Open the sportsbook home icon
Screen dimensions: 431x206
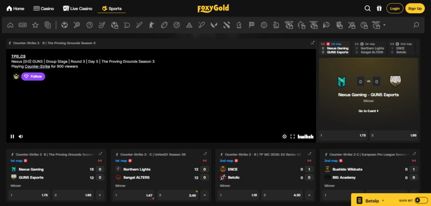point(10,25)
